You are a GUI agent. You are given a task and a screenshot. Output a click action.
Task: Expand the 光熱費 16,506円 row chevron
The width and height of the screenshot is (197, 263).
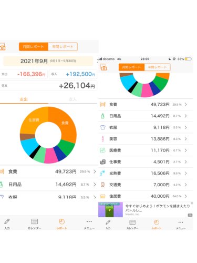[x=186, y=173]
